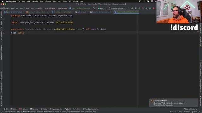This screenshot has height=113, width=202.
Task: Open the Problems tool window
Action: tap(23, 109)
